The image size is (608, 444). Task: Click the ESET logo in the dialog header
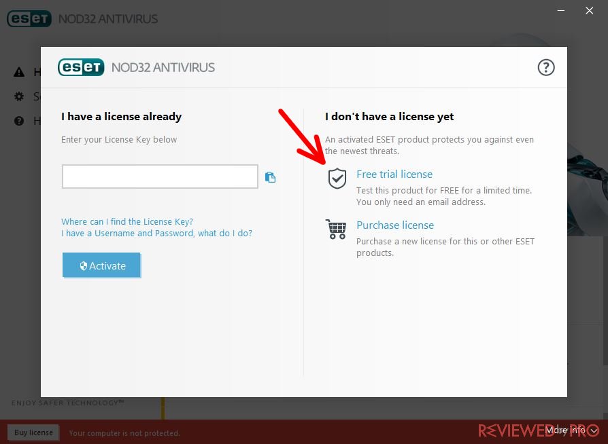point(81,67)
